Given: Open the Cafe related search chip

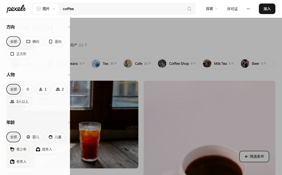Looking at the screenshot, I should (138, 63).
